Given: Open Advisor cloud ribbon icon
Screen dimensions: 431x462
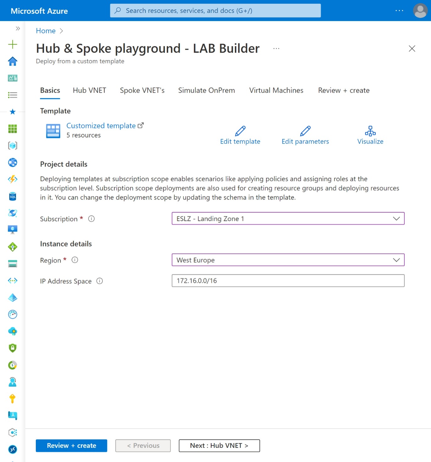Looking at the screenshot, I should click(x=13, y=331).
